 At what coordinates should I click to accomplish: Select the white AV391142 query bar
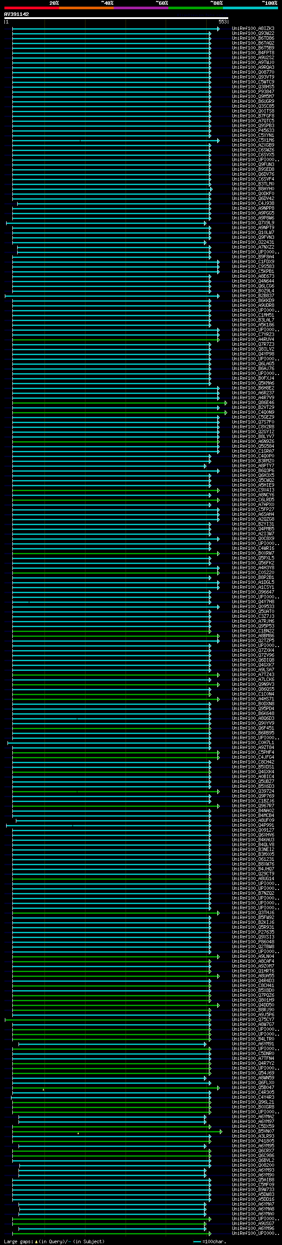pos(116,18)
